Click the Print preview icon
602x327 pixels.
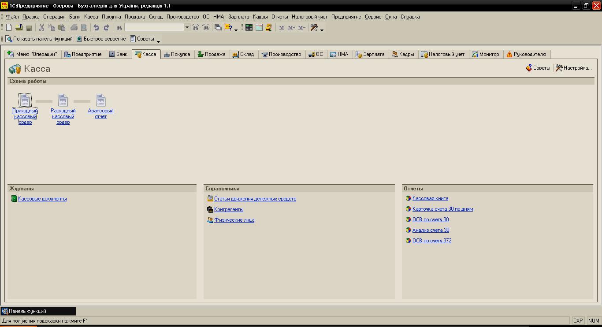click(x=84, y=27)
